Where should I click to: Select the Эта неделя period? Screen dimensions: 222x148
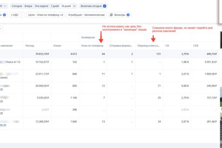click(x=41, y=6)
